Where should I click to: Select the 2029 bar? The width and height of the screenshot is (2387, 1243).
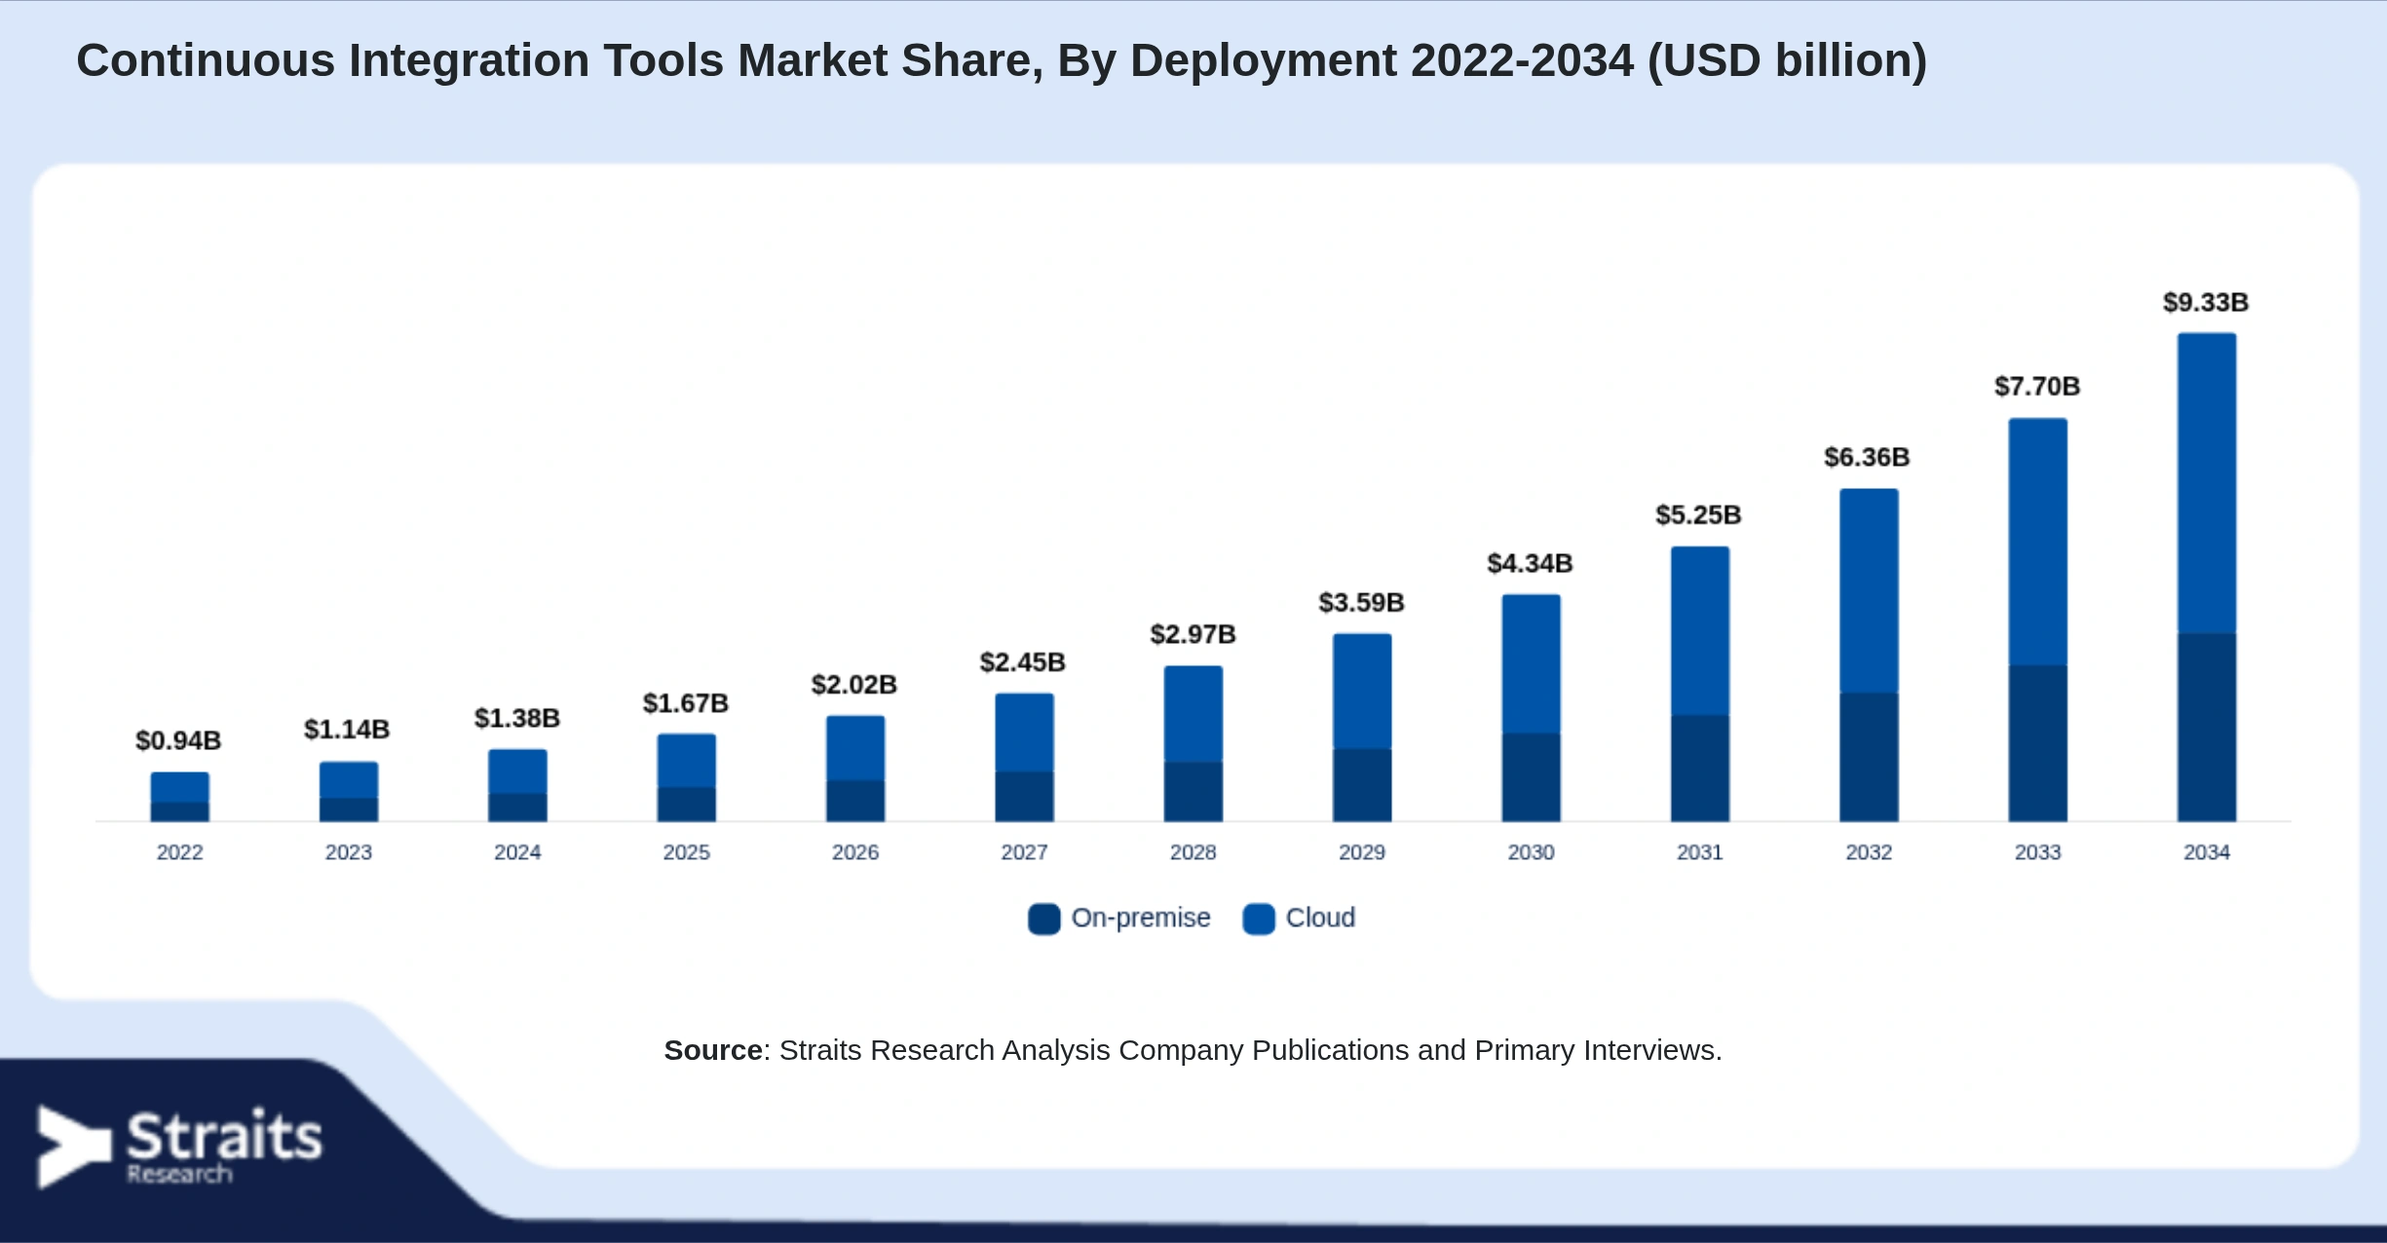[x=1362, y=728]
